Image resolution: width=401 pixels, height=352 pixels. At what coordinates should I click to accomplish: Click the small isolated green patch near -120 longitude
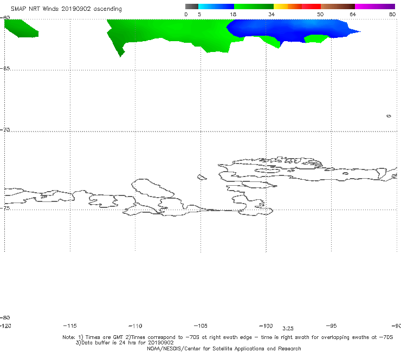tap(21, 28)
